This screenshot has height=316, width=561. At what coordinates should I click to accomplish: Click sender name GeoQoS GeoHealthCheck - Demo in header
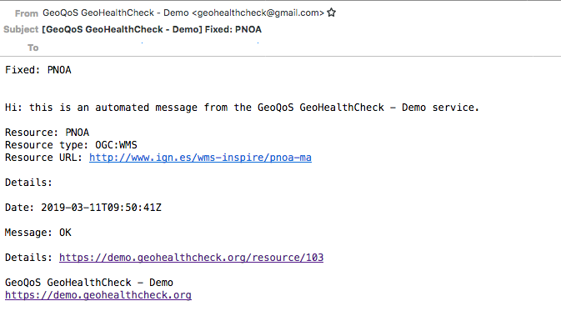coord(116,13)
